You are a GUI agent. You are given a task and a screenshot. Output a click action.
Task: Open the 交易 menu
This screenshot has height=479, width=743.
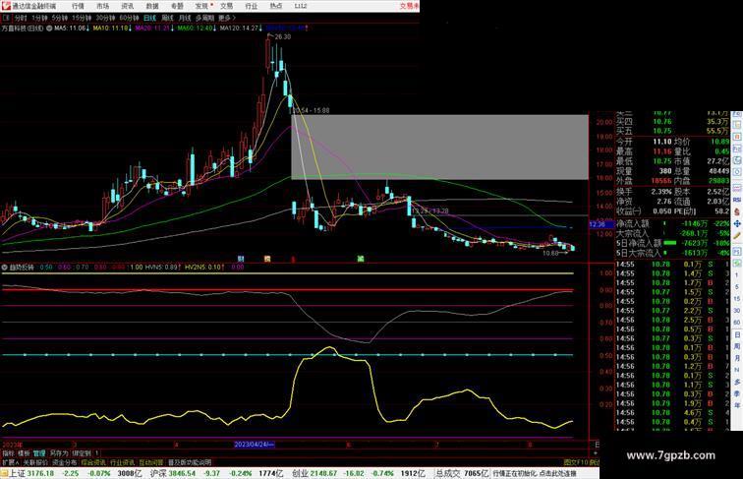pyautogui.click(x=226, y=6)
